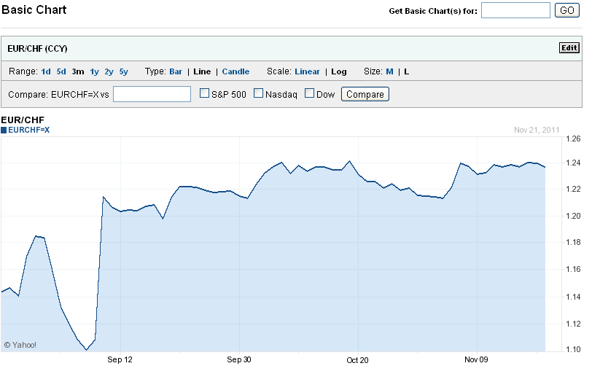The height and width of the screenshot is (374, 592).
Task: Select the Line chart type
Action: [202, 71]
